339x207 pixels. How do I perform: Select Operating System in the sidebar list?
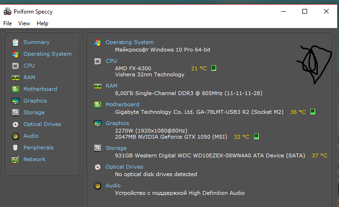coord(47,54)
